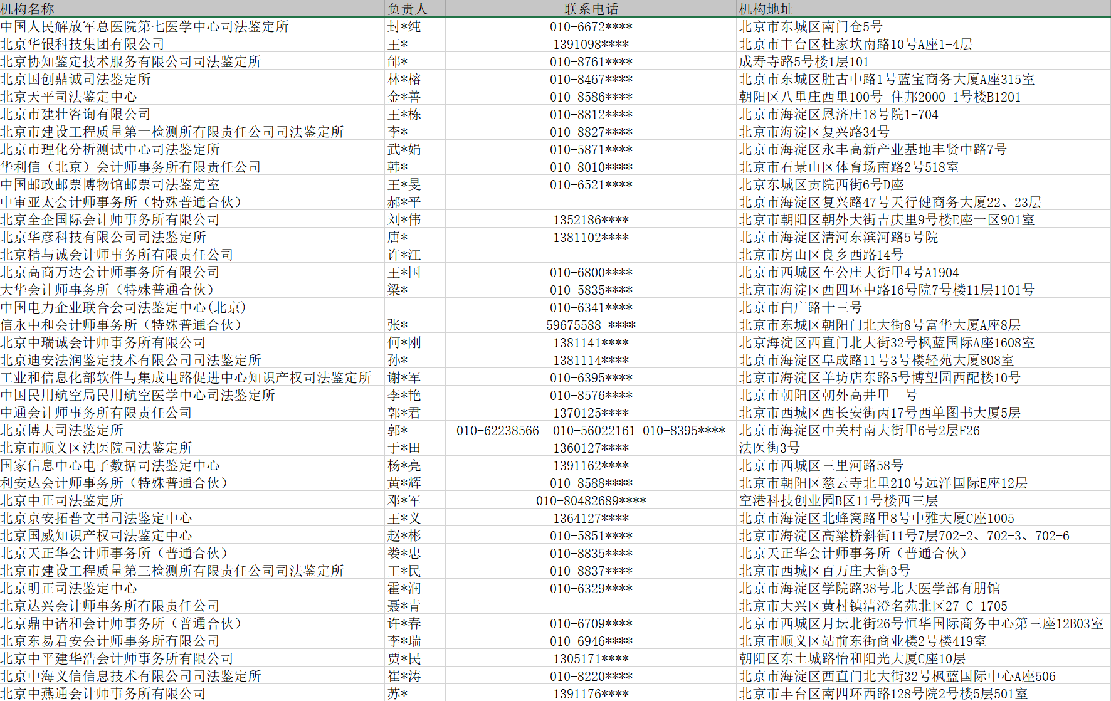
Task: Select person cell 封*纯
Action: pos(415,26)
